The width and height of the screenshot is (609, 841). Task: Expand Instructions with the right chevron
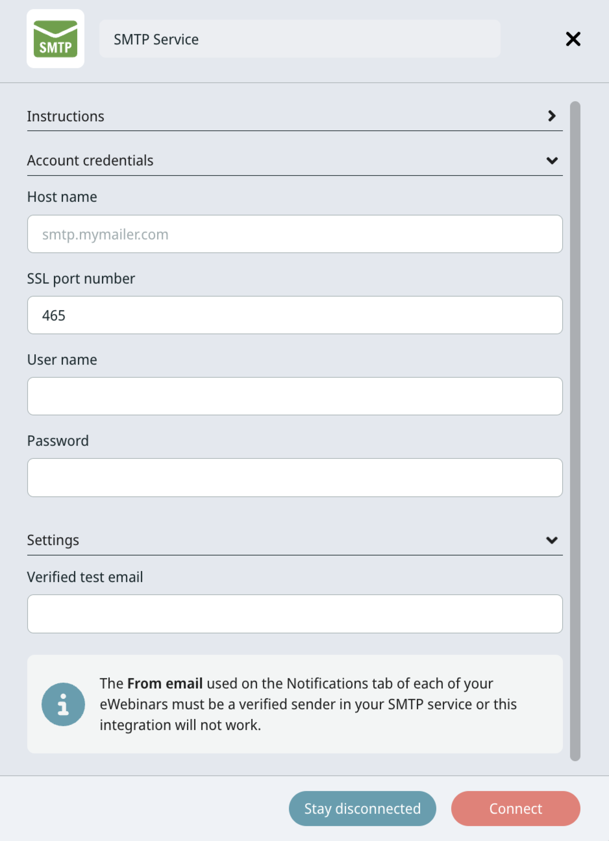552,116
